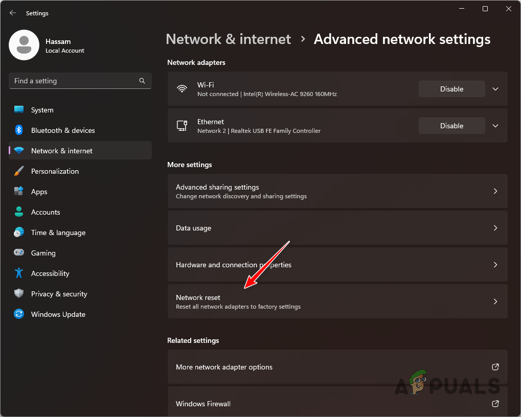Open Network reset options
This screenshot has height=417, width=521.
pyautogui.click(x=337, y=302)
